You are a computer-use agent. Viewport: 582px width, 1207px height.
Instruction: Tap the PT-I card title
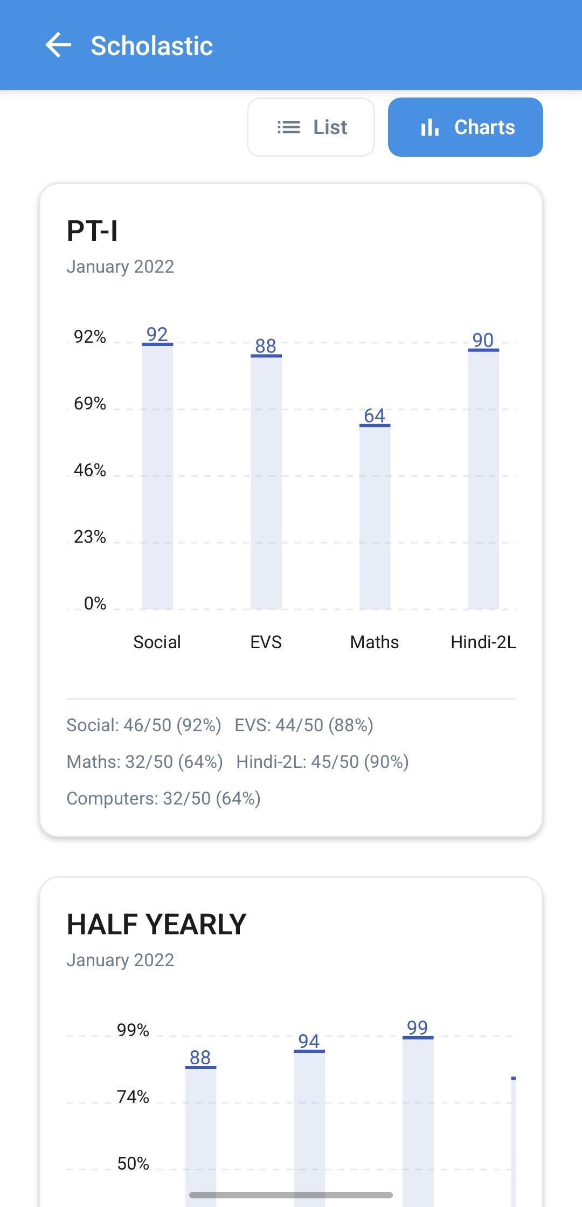(x=92, y=231)
